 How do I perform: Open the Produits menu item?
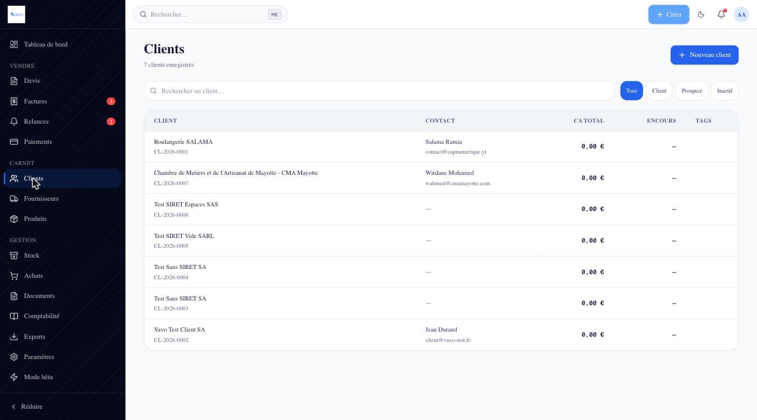[x=63, y=219]
